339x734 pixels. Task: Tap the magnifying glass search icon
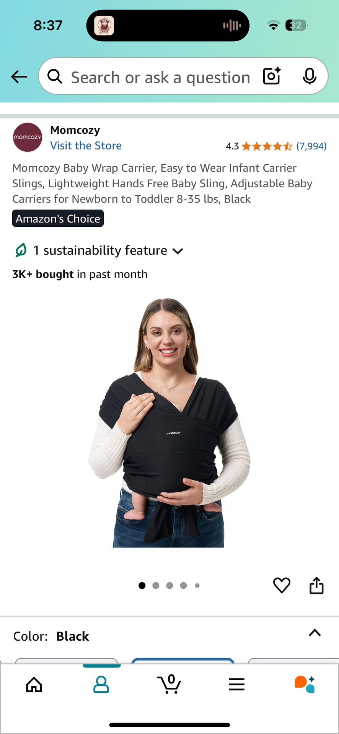click(x=55, y=76)
